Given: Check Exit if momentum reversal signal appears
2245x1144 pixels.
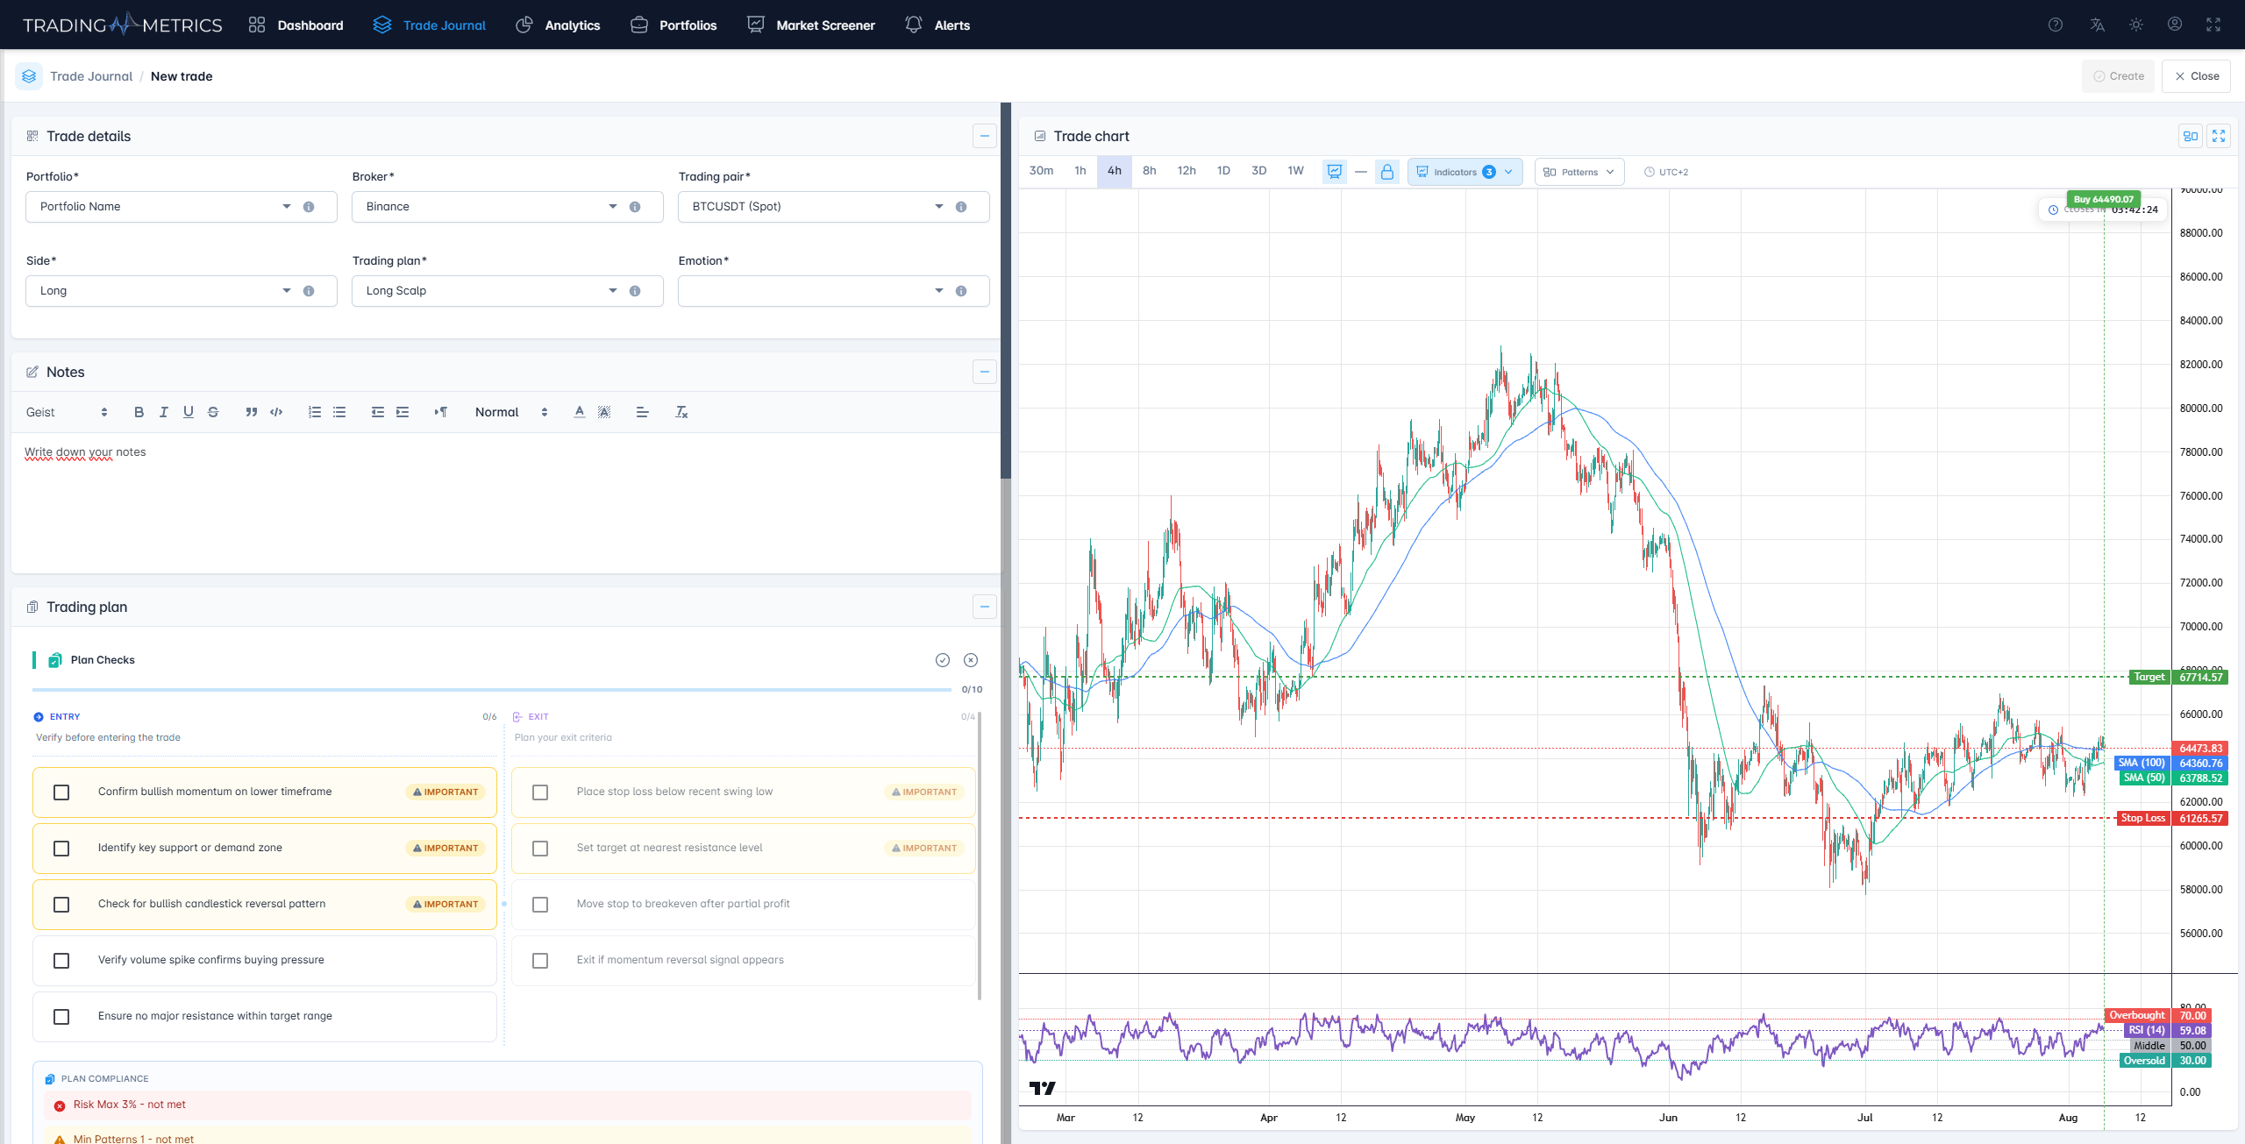Looking at the screenshot, I should point(540,961).
